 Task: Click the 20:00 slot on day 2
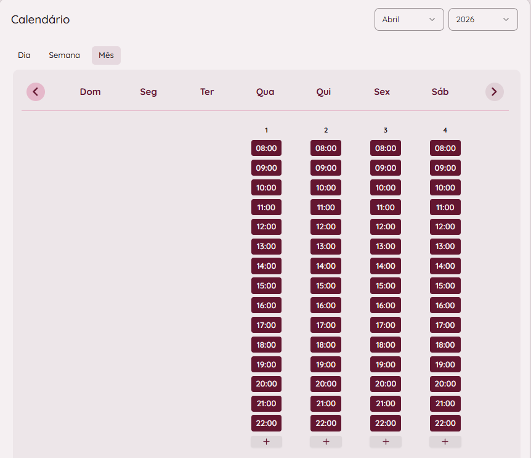tap(326, 383)
